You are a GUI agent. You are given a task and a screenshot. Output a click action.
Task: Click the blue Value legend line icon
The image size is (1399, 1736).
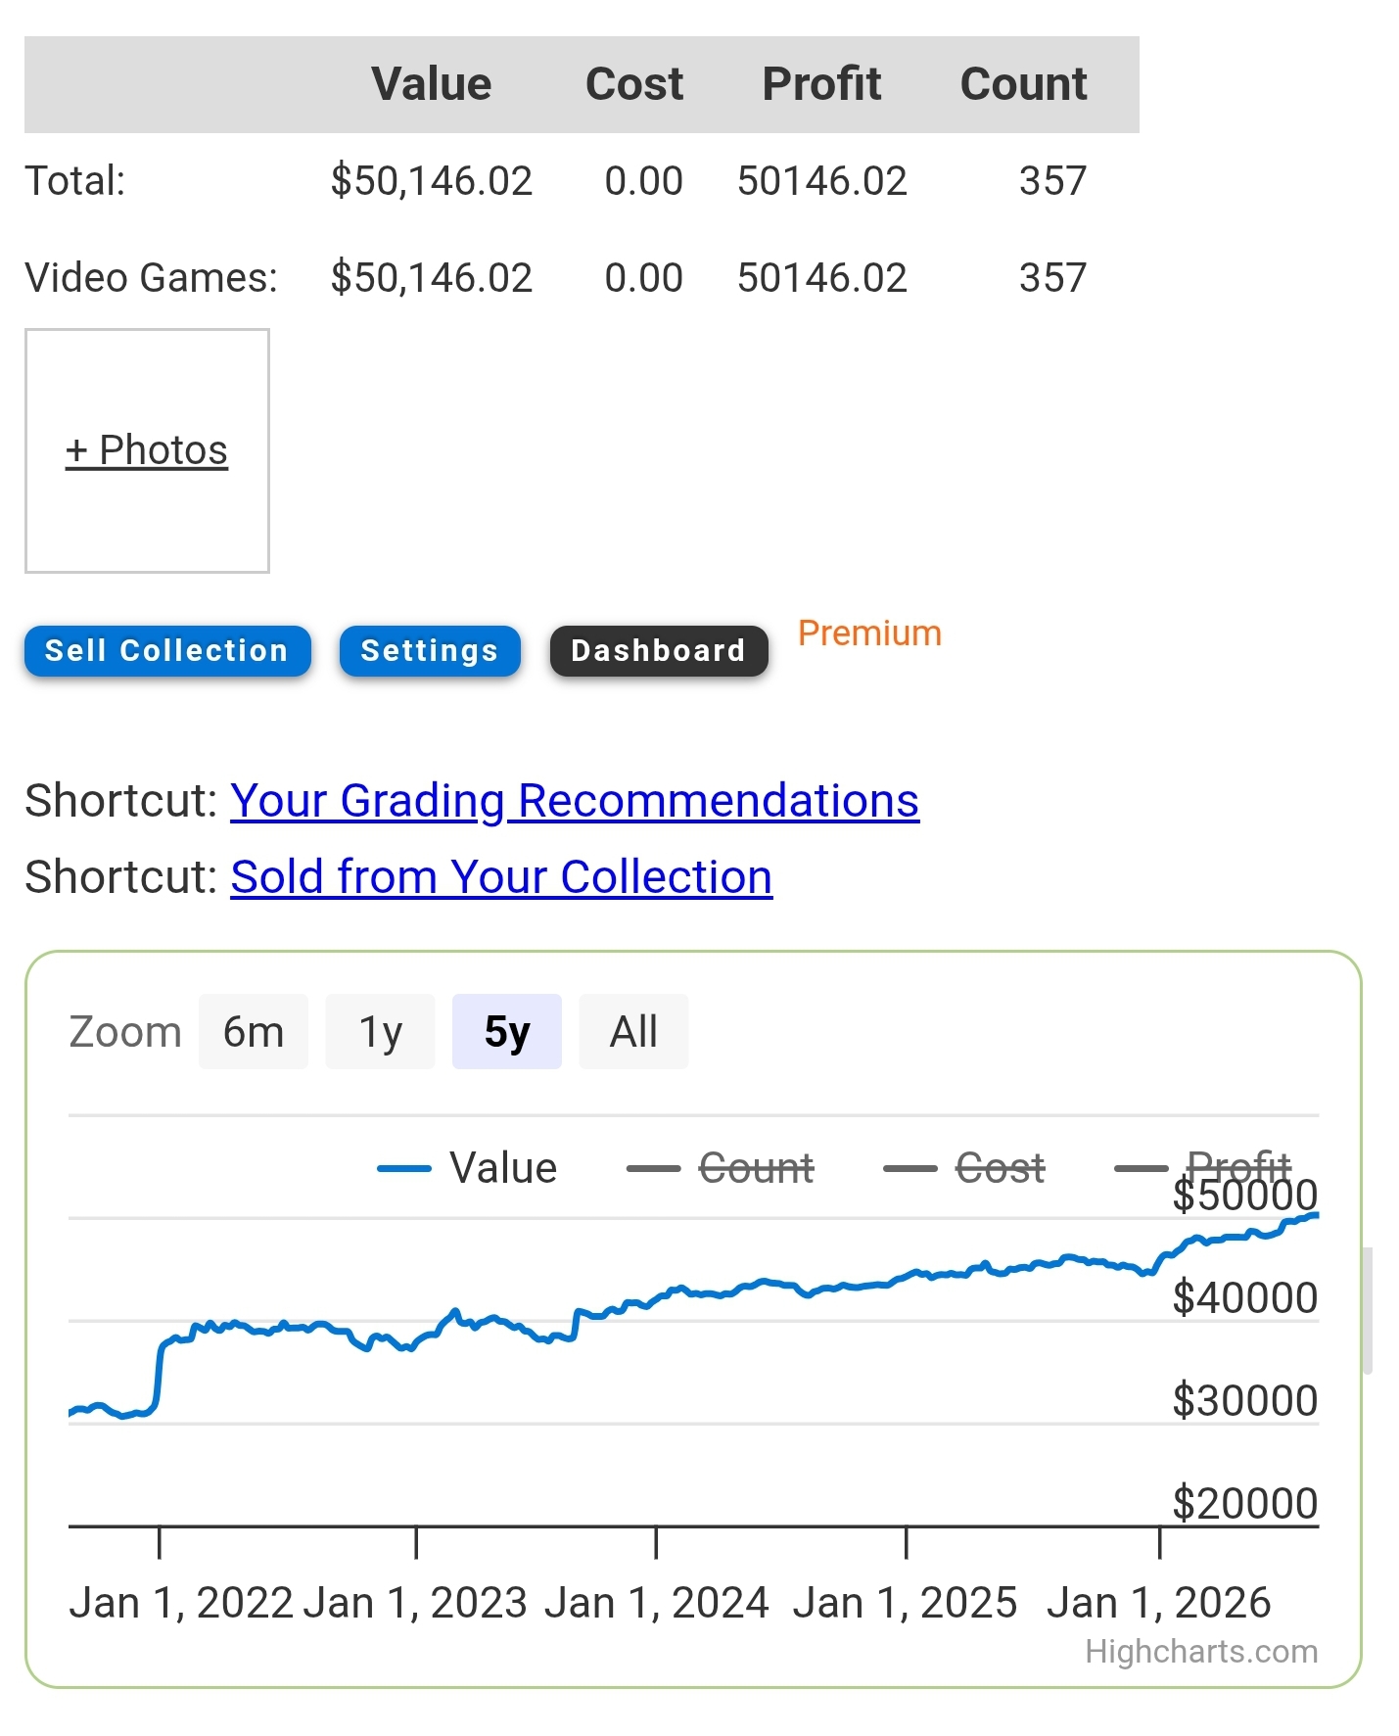tap(403, 1168)
